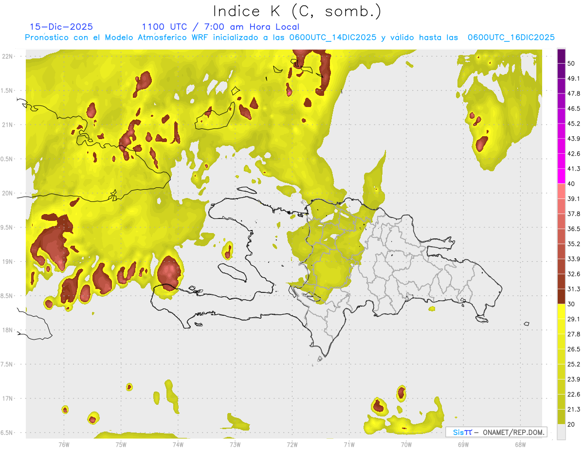The height and width of the screenshot is (451, 584).
Task: Click the "74W" longitude label
Action: 178,445
